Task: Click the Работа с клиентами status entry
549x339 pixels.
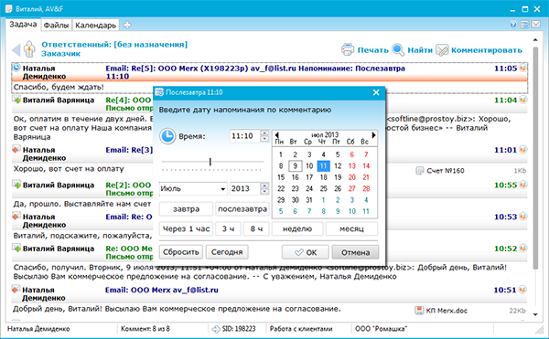Action: coord(301,329)
